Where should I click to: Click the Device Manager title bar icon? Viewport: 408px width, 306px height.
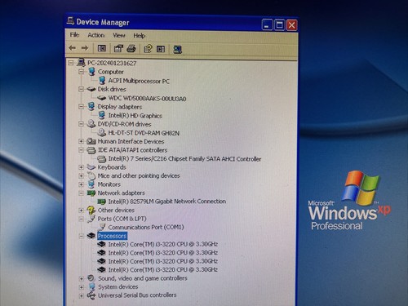tap(70, 21)
